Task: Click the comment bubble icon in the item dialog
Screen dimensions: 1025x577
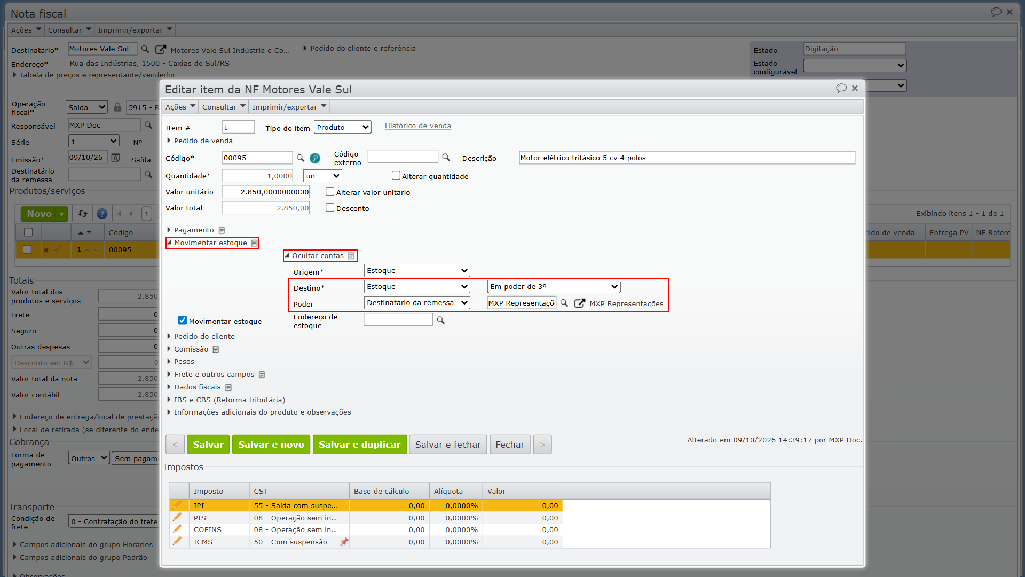Action: pos(841,88)
